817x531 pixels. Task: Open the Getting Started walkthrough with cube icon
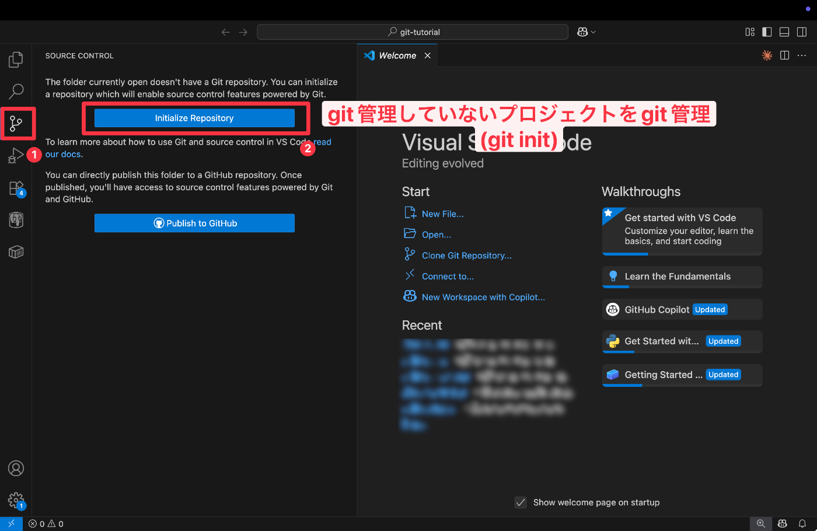(682, 375)
